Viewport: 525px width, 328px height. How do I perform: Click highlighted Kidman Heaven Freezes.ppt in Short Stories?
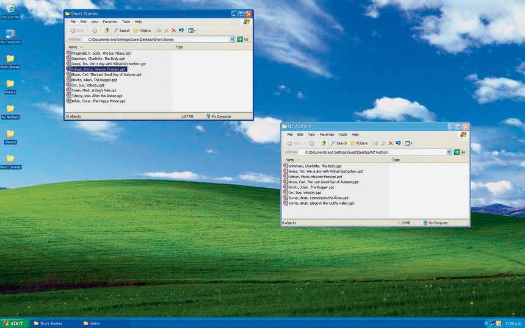pyautogui.click(x=96, y=70)
